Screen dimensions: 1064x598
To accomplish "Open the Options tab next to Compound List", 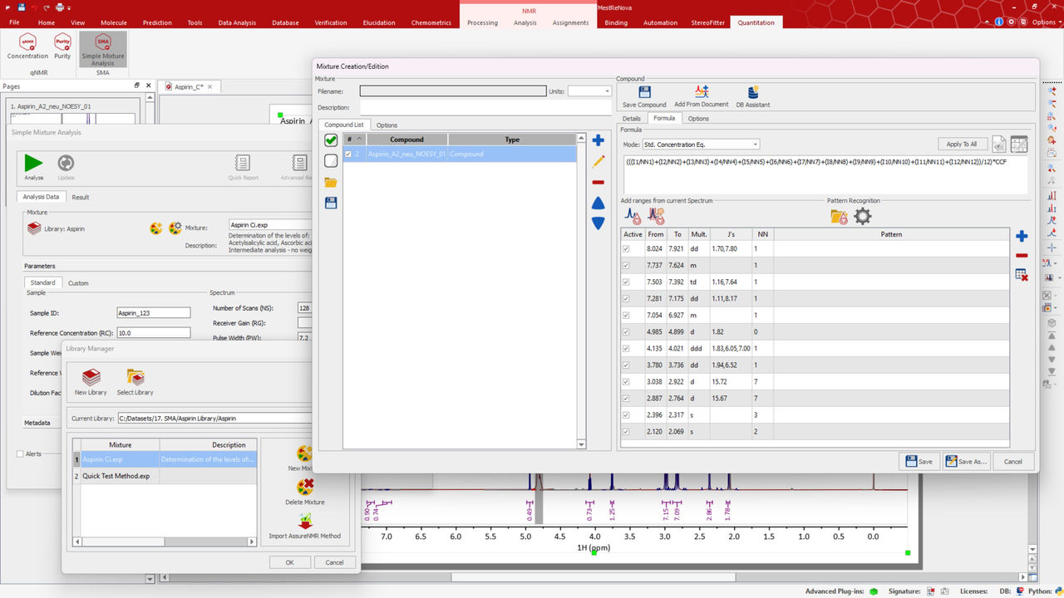I will coord(387,125).
